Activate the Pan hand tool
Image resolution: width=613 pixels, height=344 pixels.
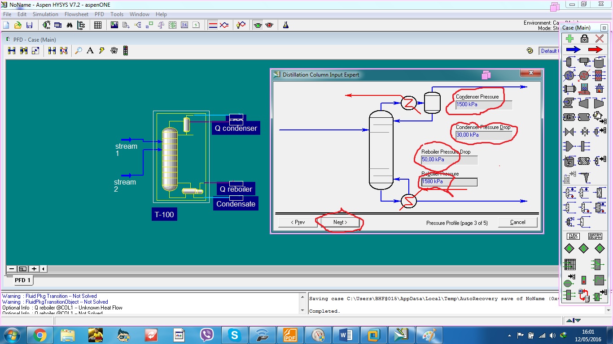click(x=114, y=51)
